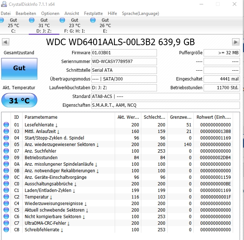Open the Ansicht menu
This screenshot has width=244, height=240.
72,13
